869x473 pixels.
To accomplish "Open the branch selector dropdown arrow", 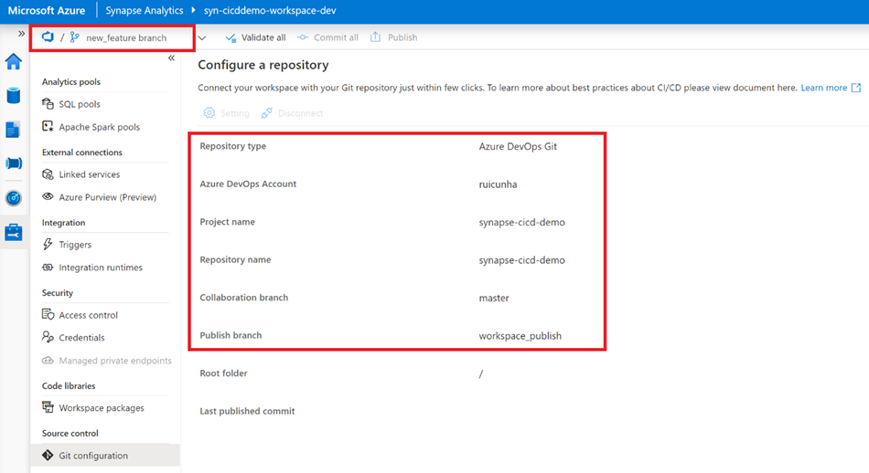I will (x=202, y=38).
